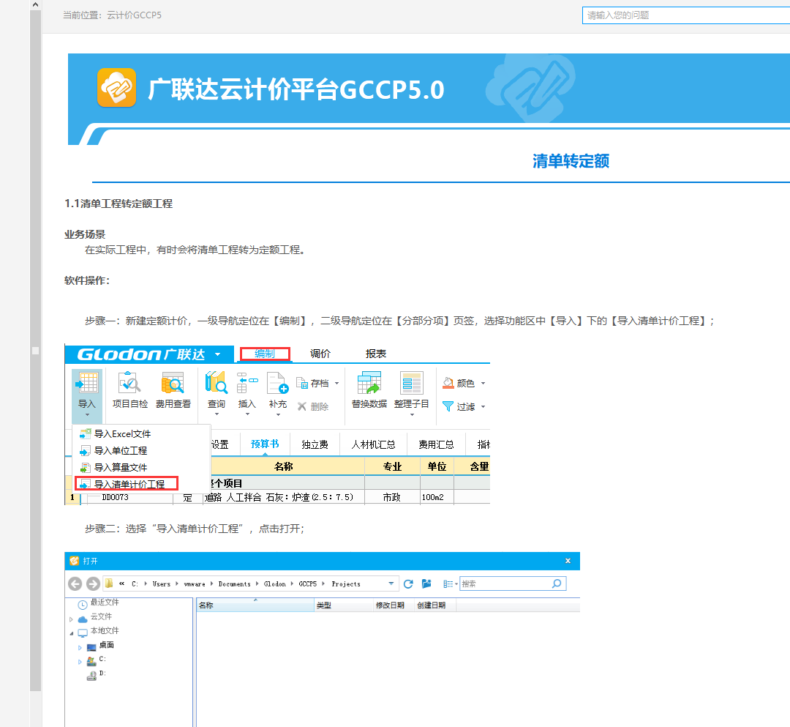The height and width of the screenshot is (727, 790).
Task: Open the 费用查看 cost view icon
Action: coord(173,383)
